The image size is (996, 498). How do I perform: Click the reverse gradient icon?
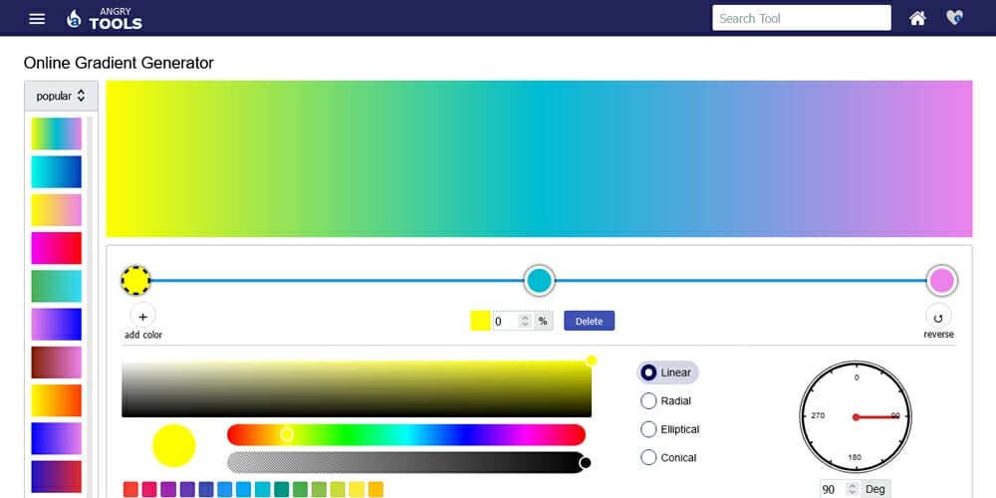(938, 317)
